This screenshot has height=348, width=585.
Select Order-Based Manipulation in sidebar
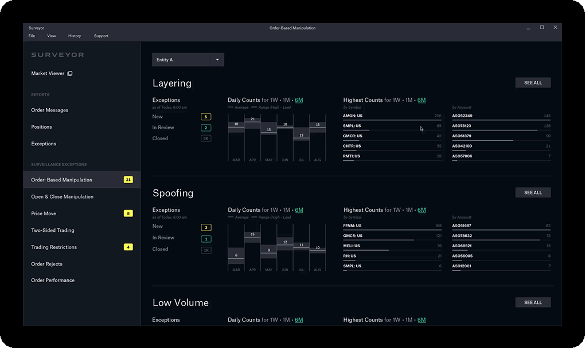(81, 180)
